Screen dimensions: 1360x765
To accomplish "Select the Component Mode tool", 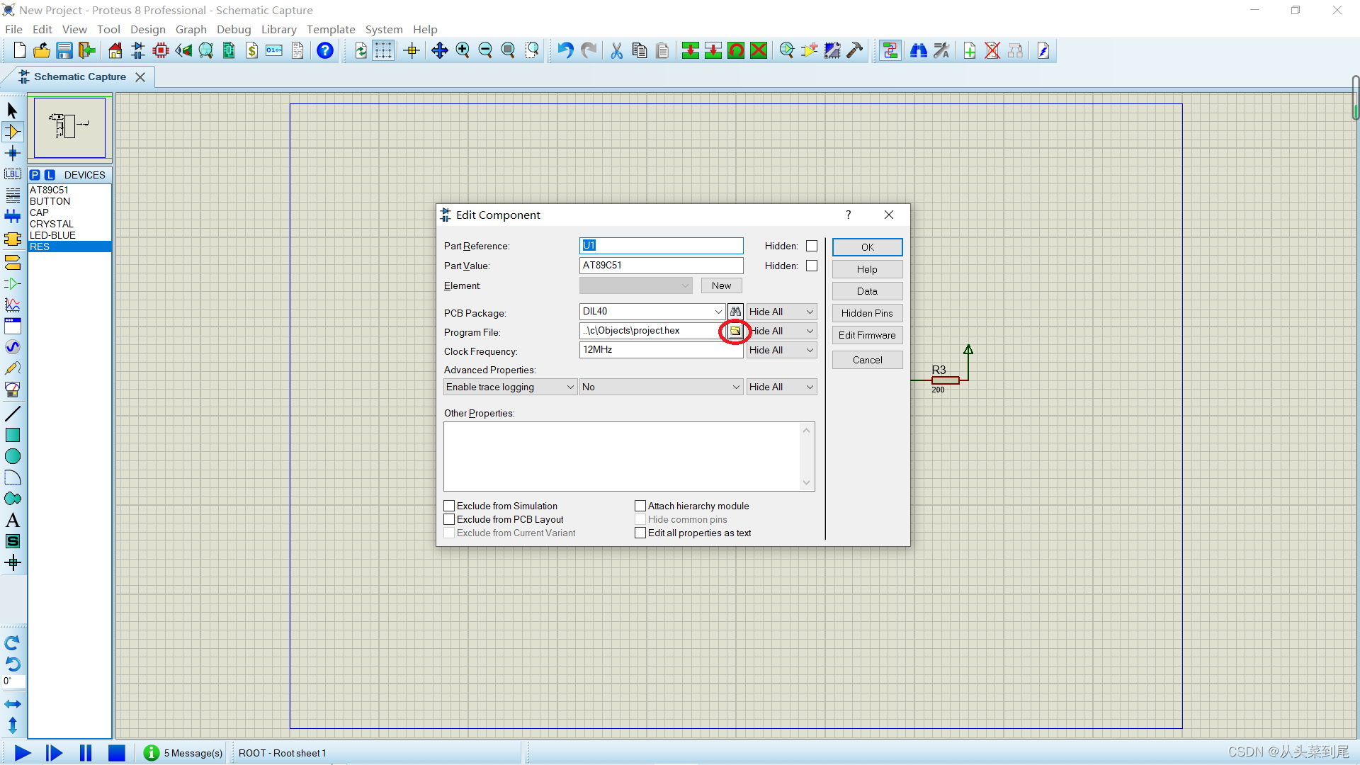I will (13, 132).
